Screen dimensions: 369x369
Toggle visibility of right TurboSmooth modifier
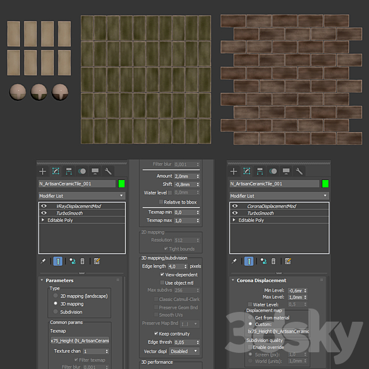[235, 213]
